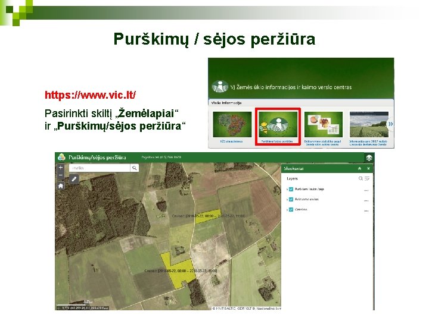The width and height of the screenshot is (429, 321).
Task: Expand the bottom layer's disclosure arrow
Action: 287,210
